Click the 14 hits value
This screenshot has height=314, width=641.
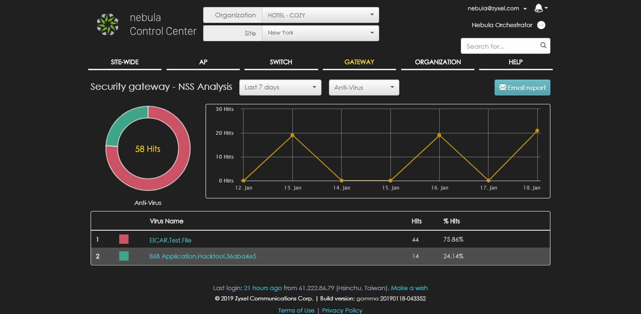coord(415,256)
